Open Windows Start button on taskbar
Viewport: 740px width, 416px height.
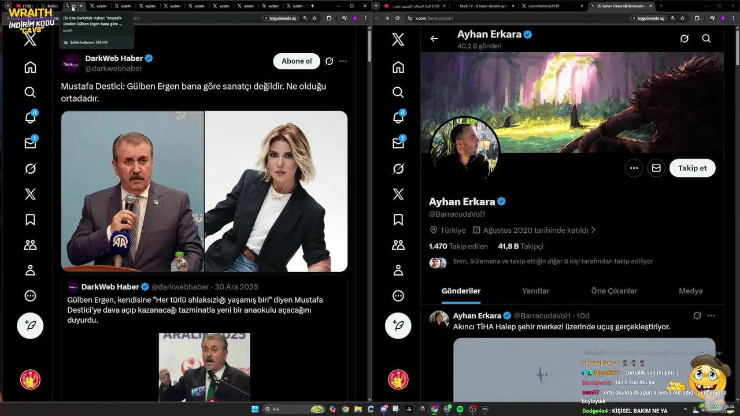[255, 409]
